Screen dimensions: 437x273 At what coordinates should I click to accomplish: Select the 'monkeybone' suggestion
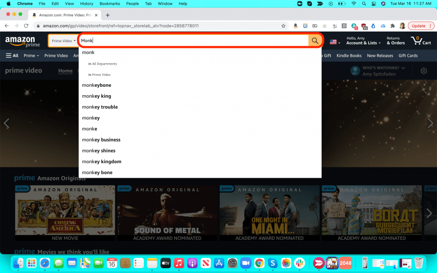pos(96,85)
